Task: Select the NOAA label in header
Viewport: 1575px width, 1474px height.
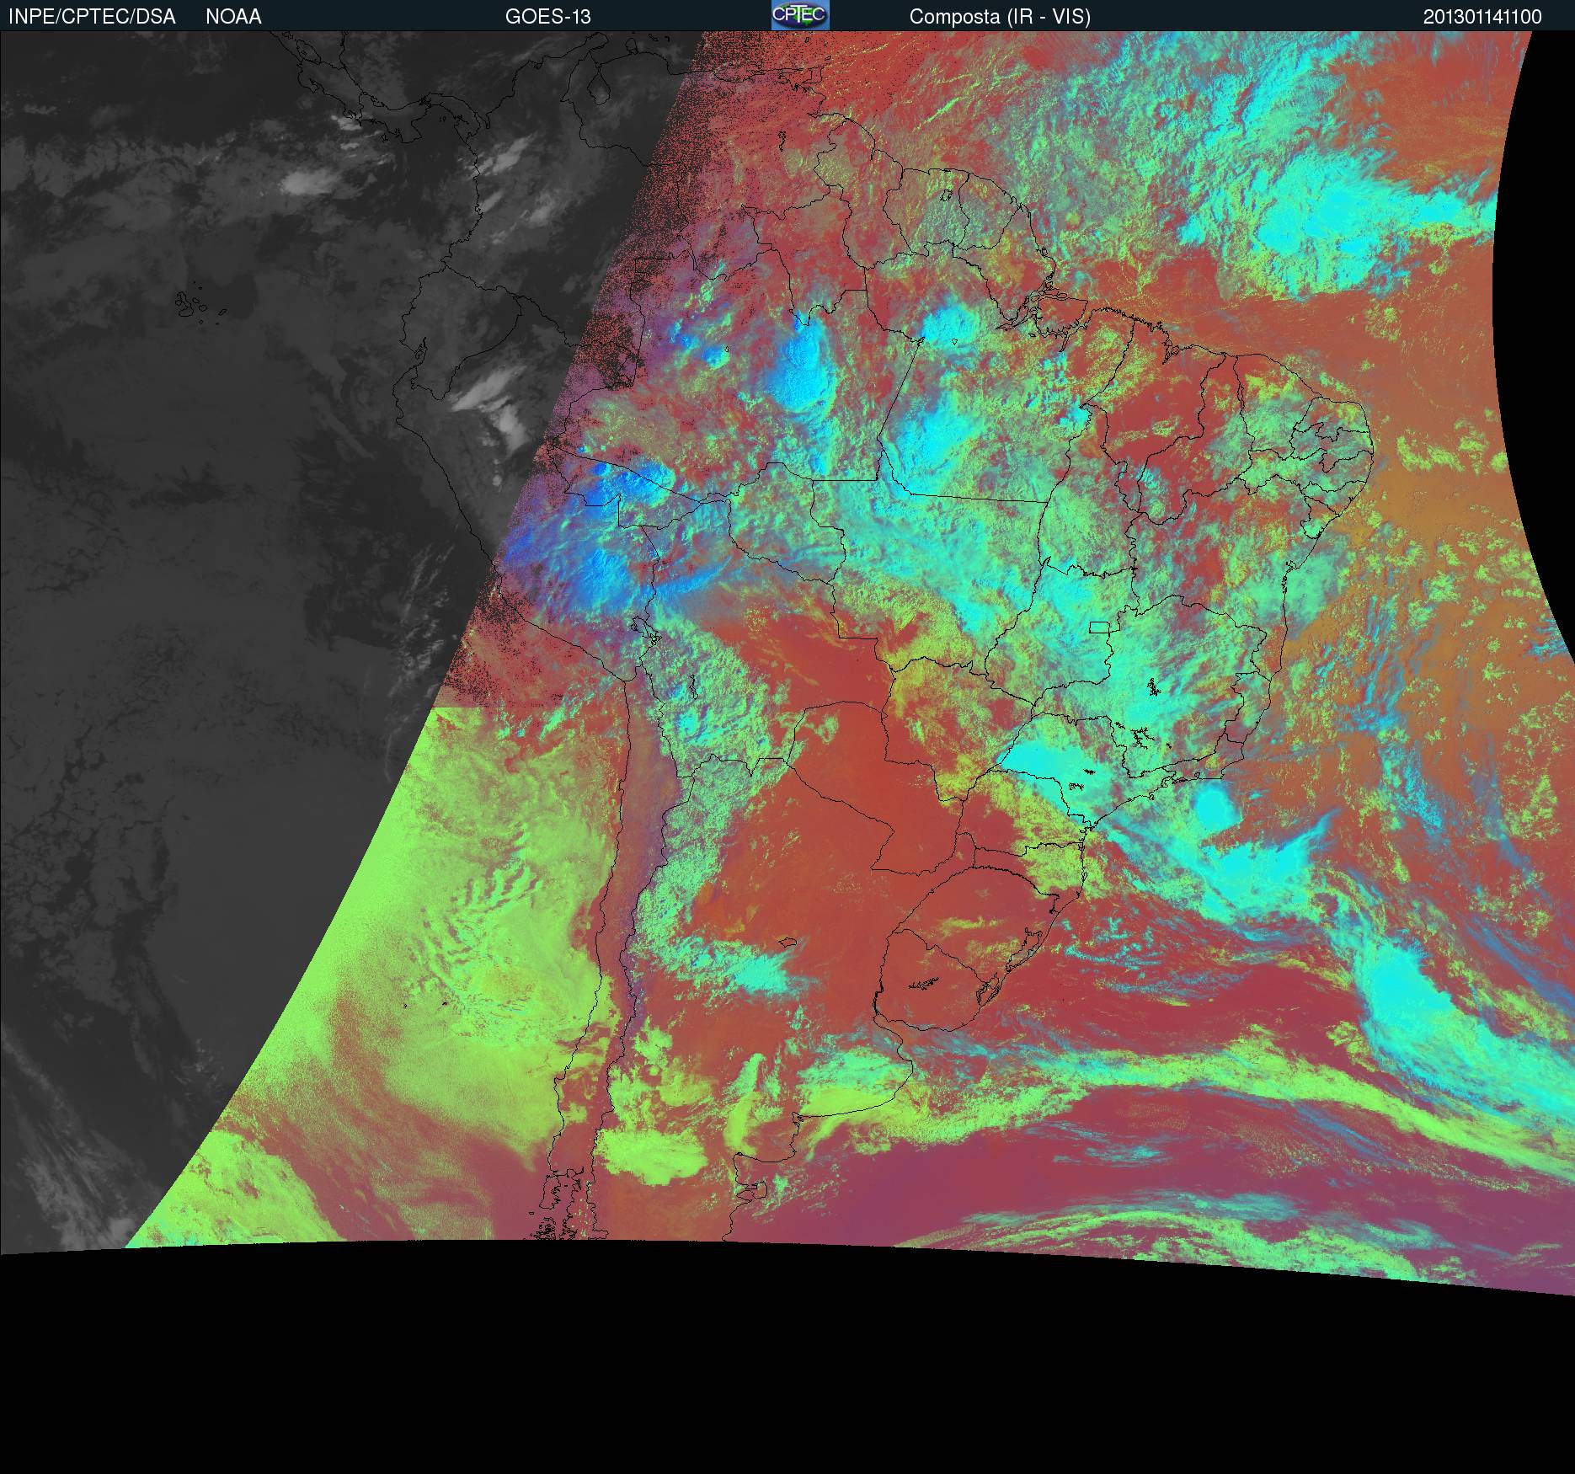Action: click(x=233, y=17)
